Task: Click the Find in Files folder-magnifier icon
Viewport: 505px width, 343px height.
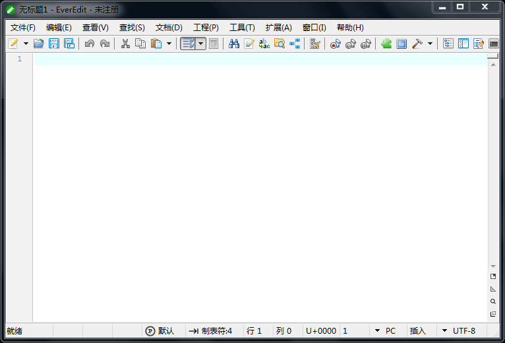Action: [x=280, y=44]
